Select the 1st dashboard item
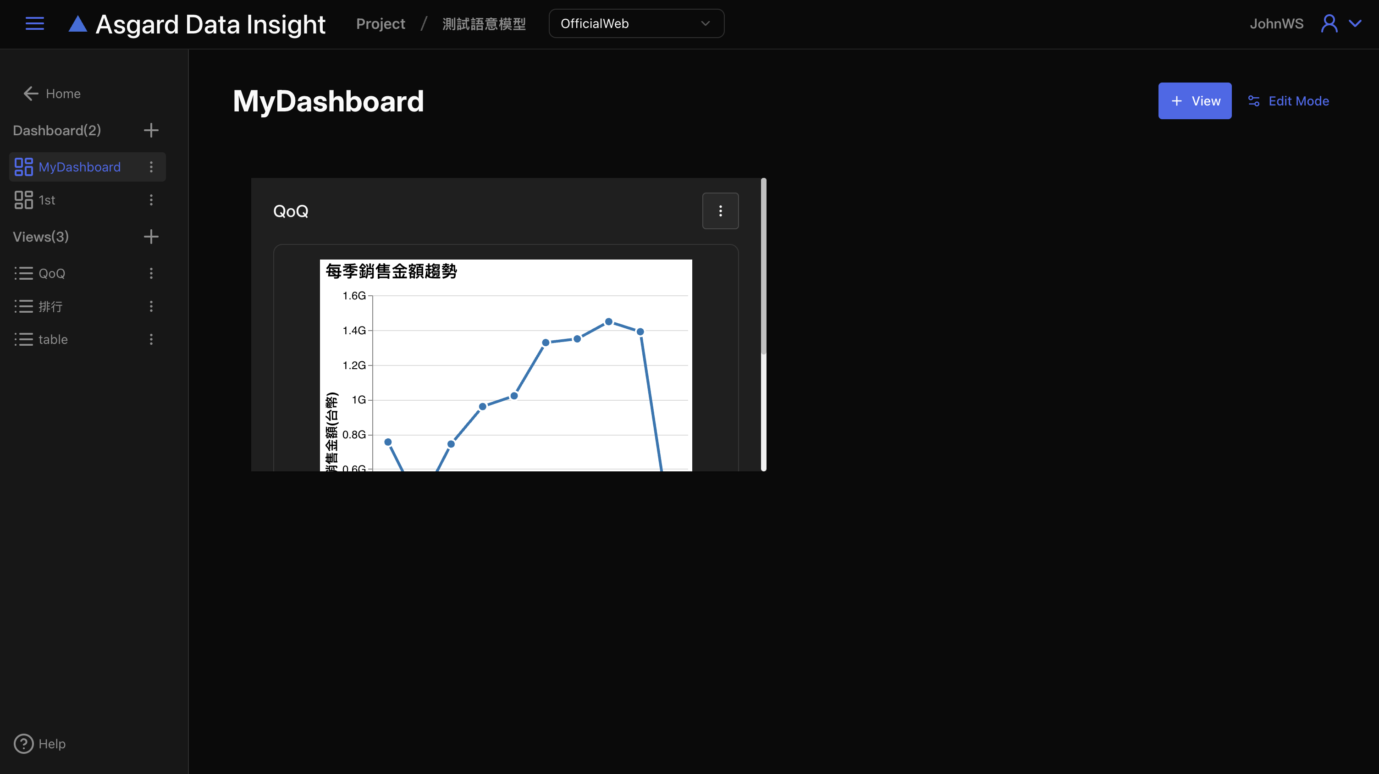 pyautogui.click(x=47, y=199)
